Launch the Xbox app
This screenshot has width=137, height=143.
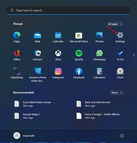pyautogui.click(x=58, y=55)
